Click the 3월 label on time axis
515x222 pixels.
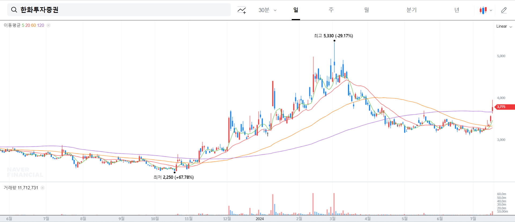tap(333, 219)
